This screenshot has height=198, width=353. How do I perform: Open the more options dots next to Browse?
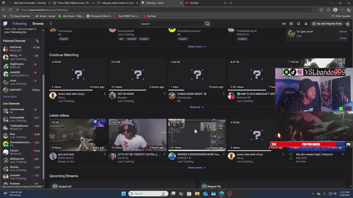tap(51, 24)
